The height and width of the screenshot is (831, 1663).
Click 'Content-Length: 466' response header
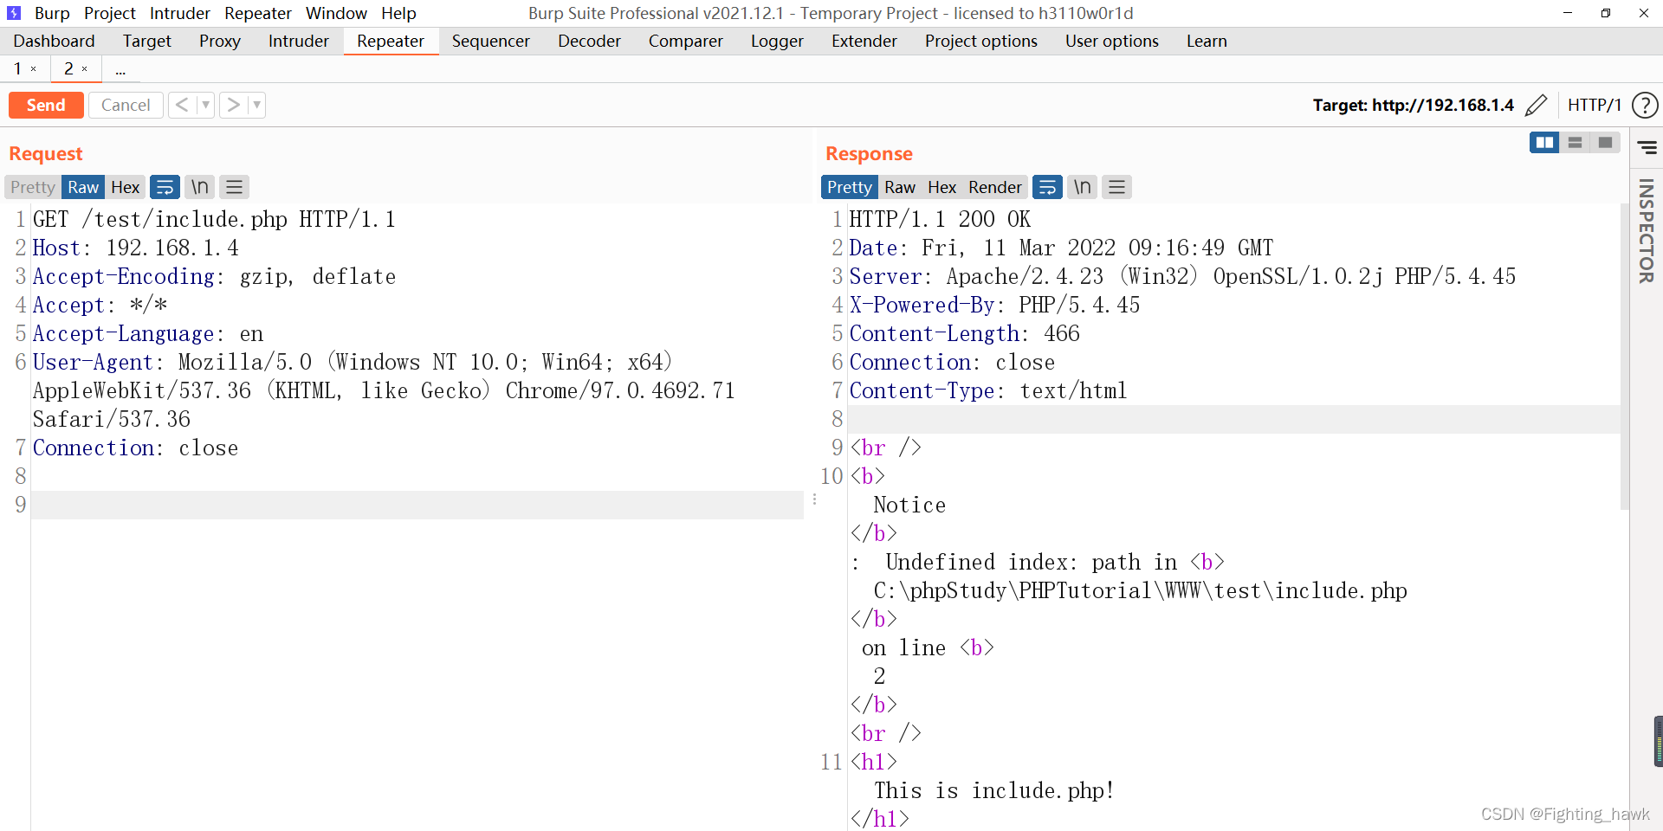coord(965,333)
